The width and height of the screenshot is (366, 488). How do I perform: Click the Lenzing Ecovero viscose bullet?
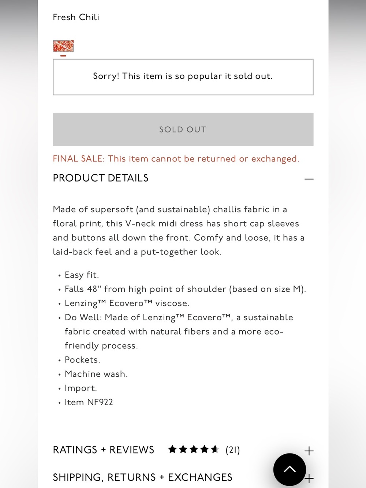click(127, 303)
